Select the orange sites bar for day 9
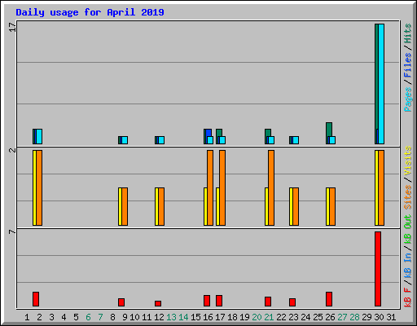417x326 pixels. [125, 206]
